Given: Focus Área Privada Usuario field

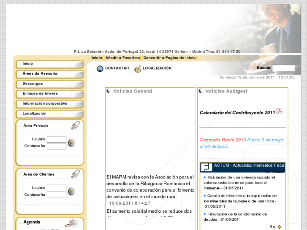Looking at the screenshot, I should pos(57,139).
